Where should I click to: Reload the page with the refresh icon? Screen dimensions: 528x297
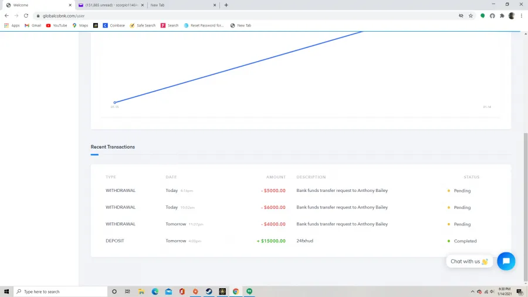point(26,16)
